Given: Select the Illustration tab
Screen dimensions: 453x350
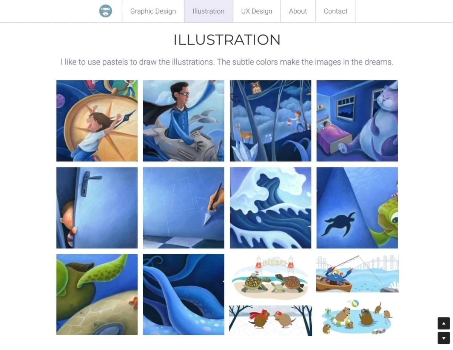Looking at the screenshot, I should click(x=208, y=11).
